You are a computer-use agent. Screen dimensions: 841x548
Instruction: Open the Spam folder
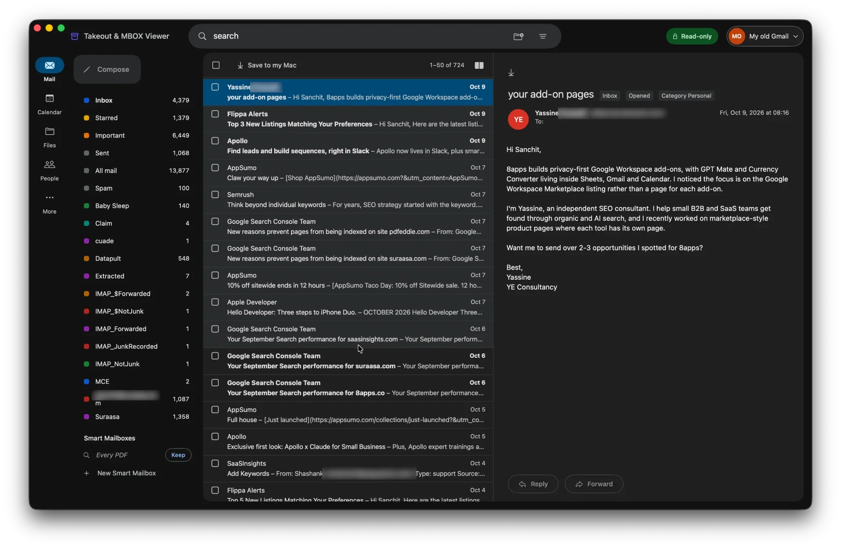pos(137,189)
